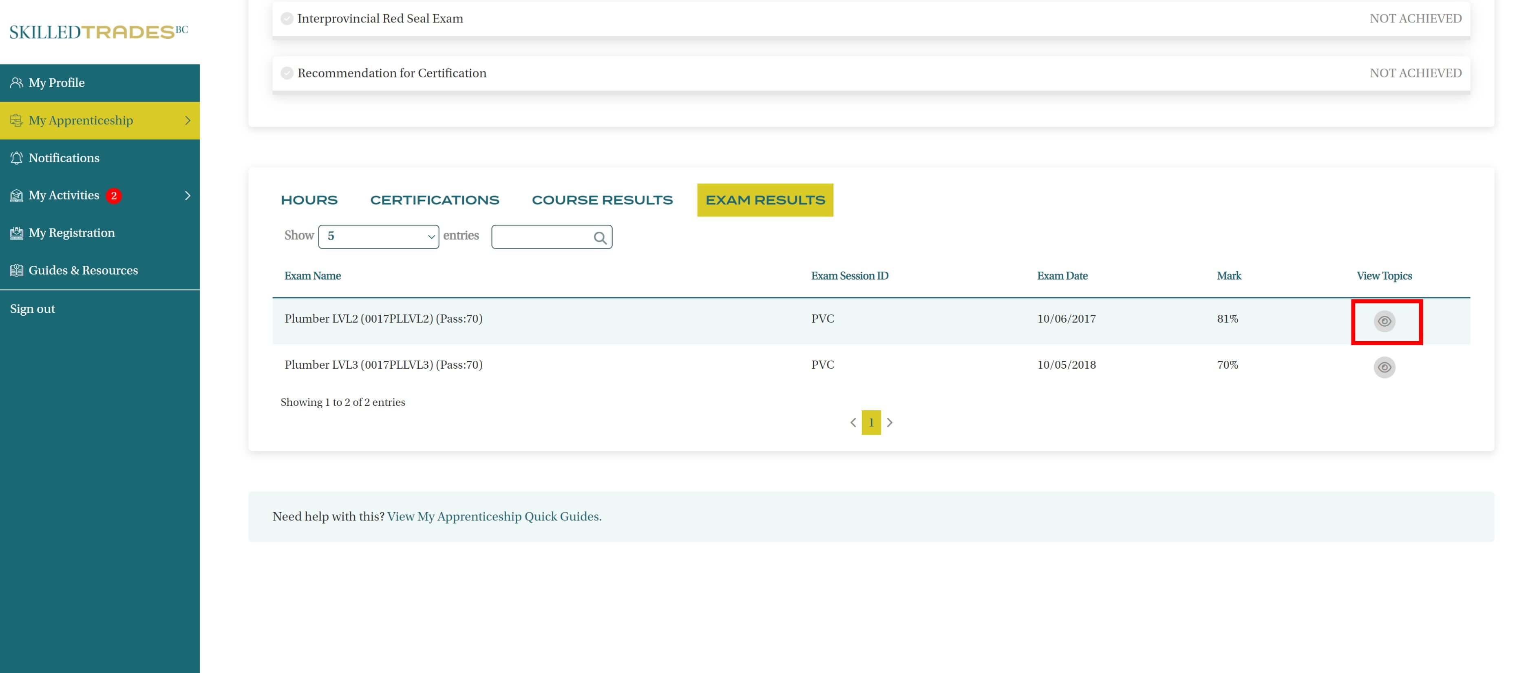Click the My Apprenticeship sidebar icon
Viewport: 1537px width, 673px height.
pyautogui.click(x=16, y=120)
